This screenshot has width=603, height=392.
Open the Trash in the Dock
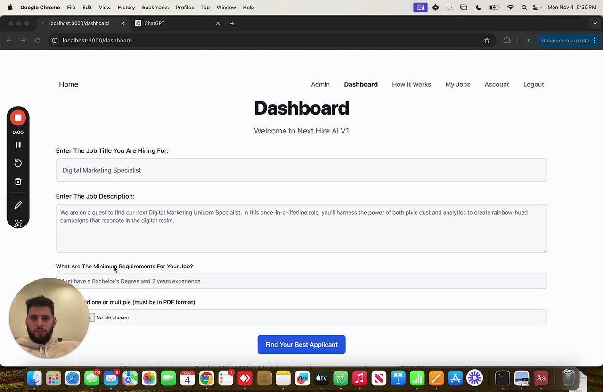(569, 378)
